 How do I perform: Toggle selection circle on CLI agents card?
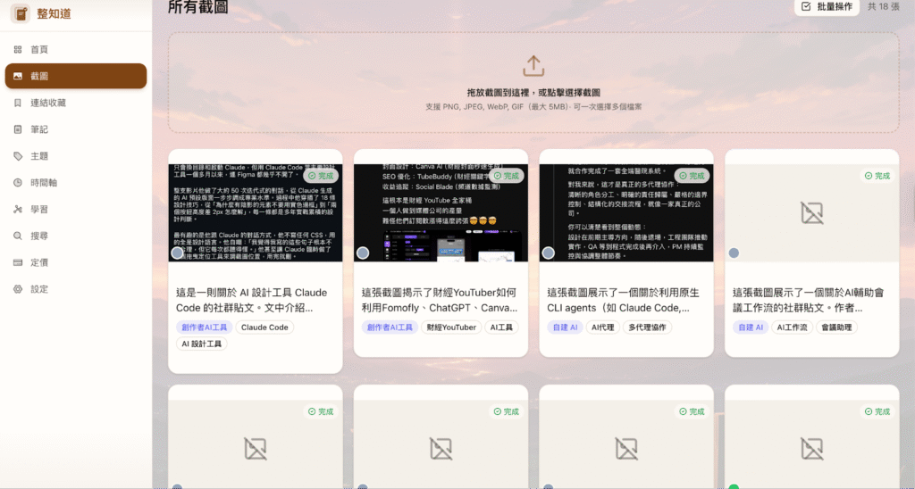click(x=549, y=253)
